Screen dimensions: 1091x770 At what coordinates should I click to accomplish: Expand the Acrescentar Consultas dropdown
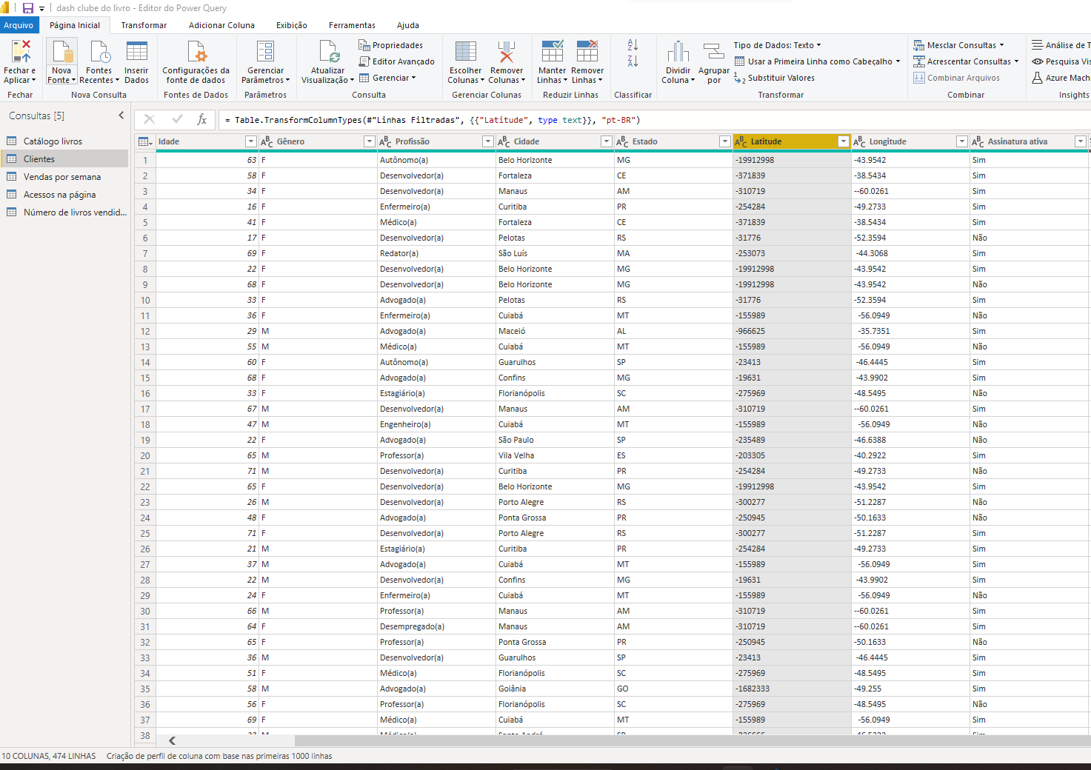coord(1016,61)
